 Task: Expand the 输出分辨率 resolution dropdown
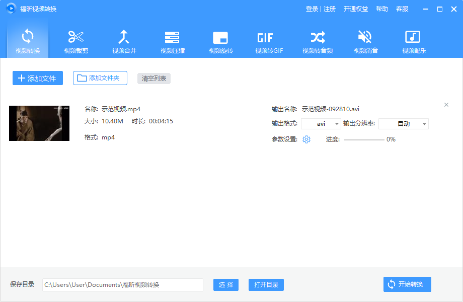(x=403, y=124)
